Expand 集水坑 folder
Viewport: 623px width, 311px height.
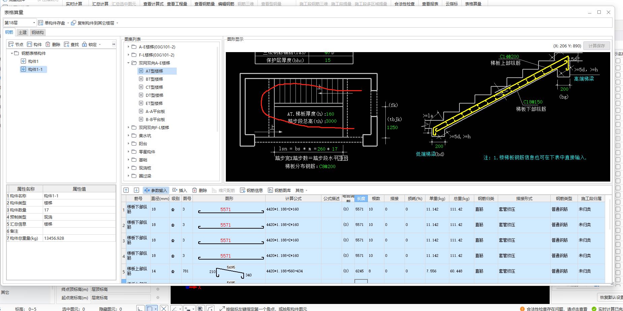[129, 135]
